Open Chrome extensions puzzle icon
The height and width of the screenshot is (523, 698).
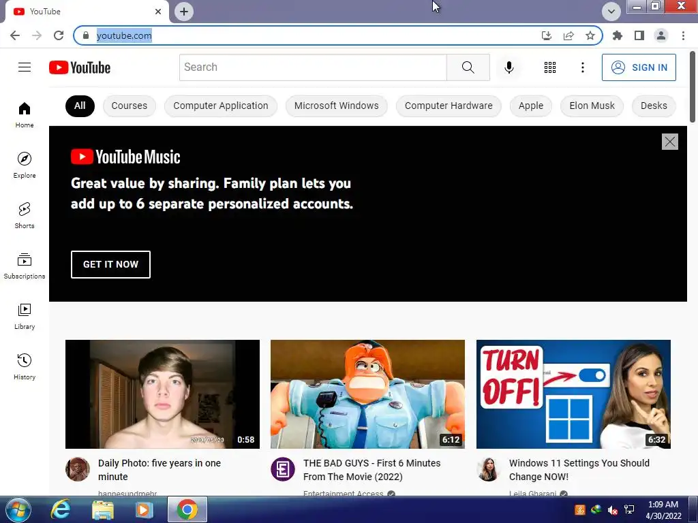pyautogui.click(x=617, y=35)
